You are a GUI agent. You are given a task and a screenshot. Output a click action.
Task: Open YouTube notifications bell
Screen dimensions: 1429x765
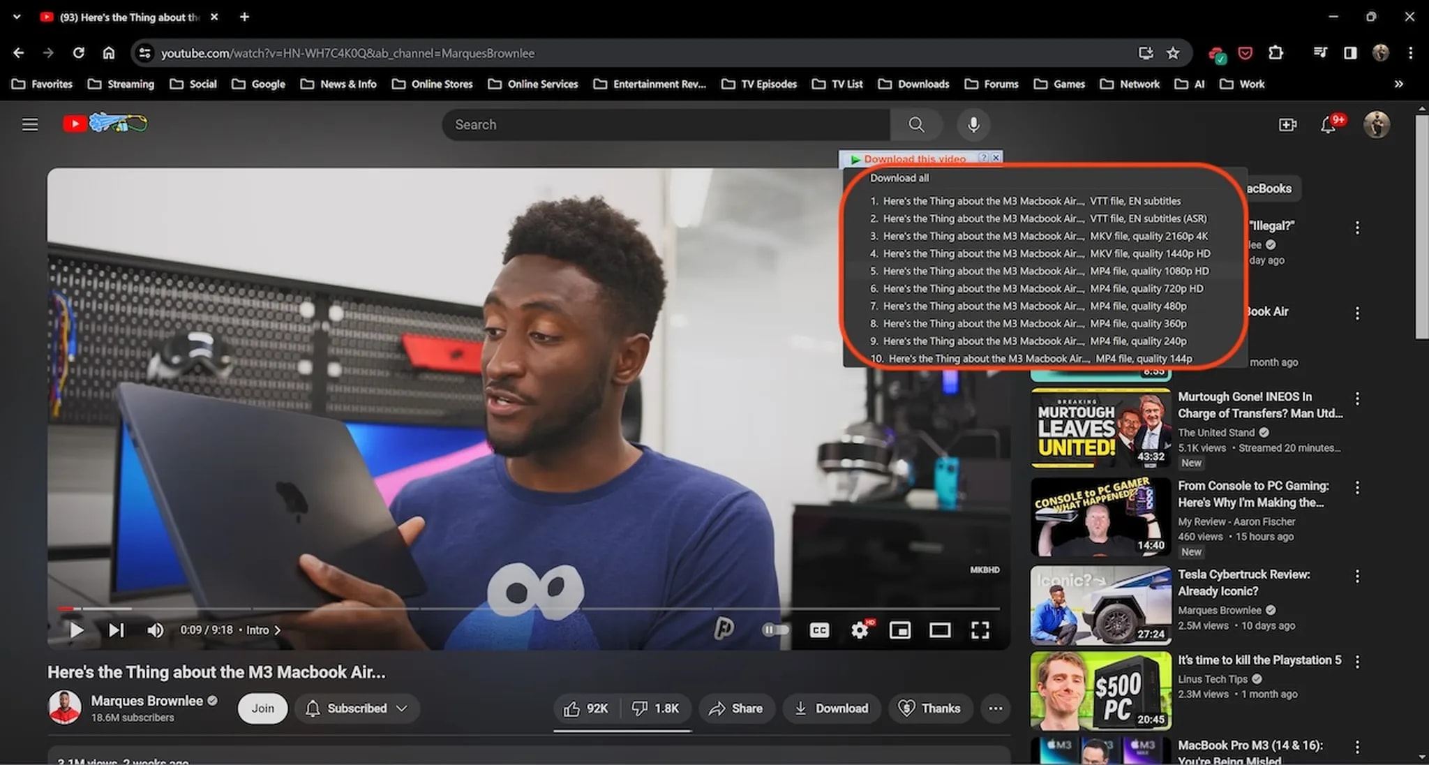point(1328,125)
